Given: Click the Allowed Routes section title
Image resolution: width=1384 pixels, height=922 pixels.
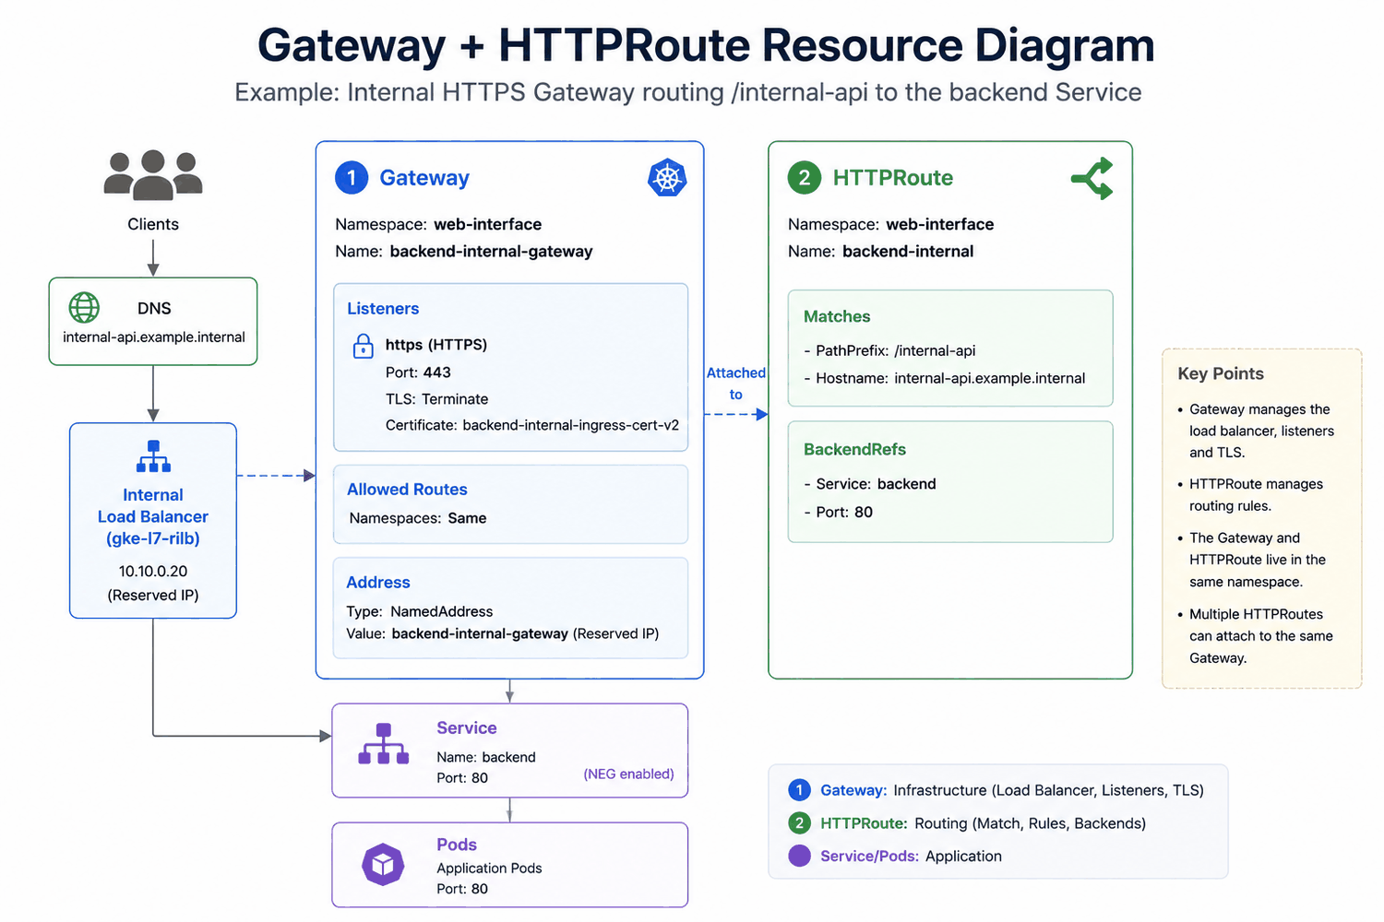Looking at the screenshot, I should tap(407, 490).
